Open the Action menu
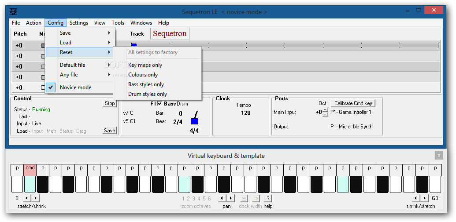Image resolution: width=456 pixels, height=222 pixels. (33, 22)
